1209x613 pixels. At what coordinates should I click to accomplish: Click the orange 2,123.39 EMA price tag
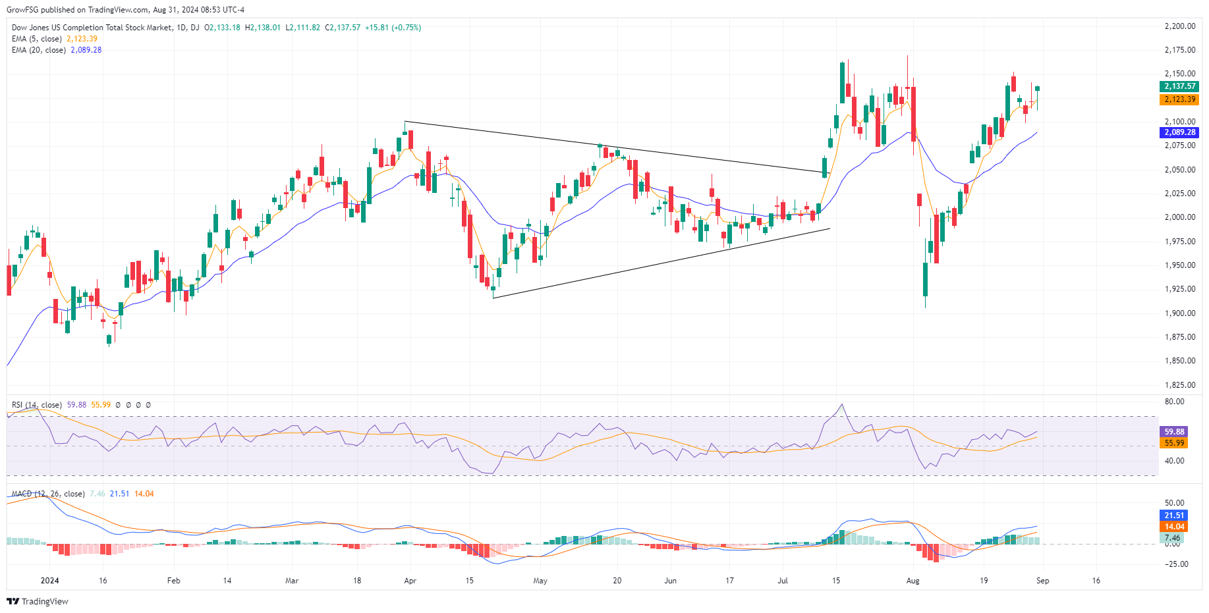1179,99
